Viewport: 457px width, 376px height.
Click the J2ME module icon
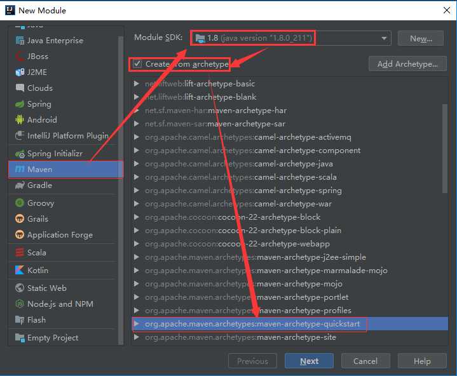(20, 72)
